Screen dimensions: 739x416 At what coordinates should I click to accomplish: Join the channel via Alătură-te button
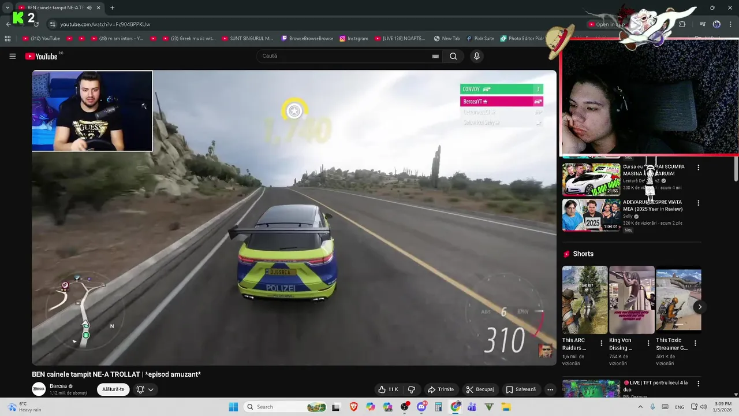pyautogui.click(x=113, y=389)
